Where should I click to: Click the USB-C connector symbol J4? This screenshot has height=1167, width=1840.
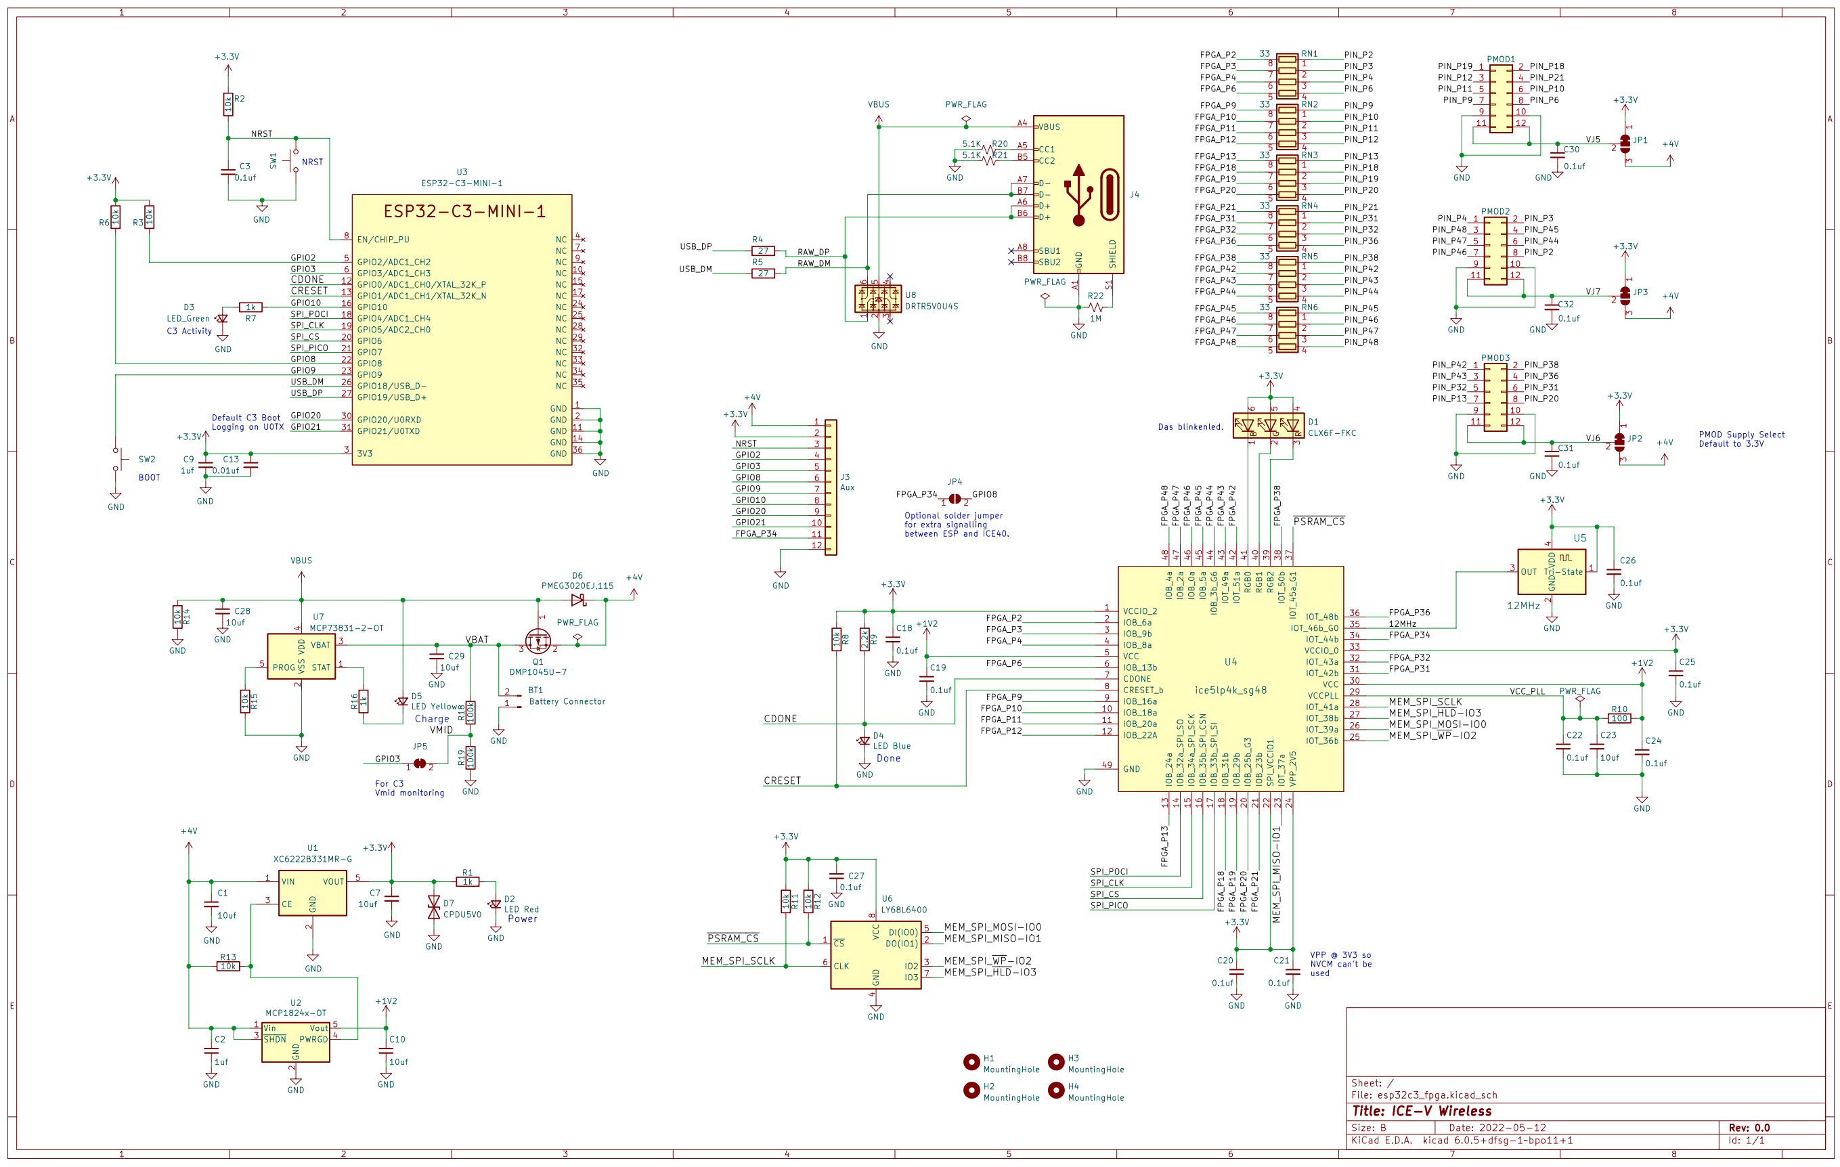point(1078,194)
